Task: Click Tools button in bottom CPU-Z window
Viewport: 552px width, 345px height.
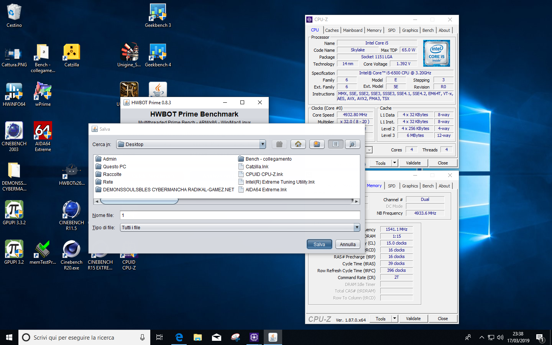Action: click(x=381, y=319)
